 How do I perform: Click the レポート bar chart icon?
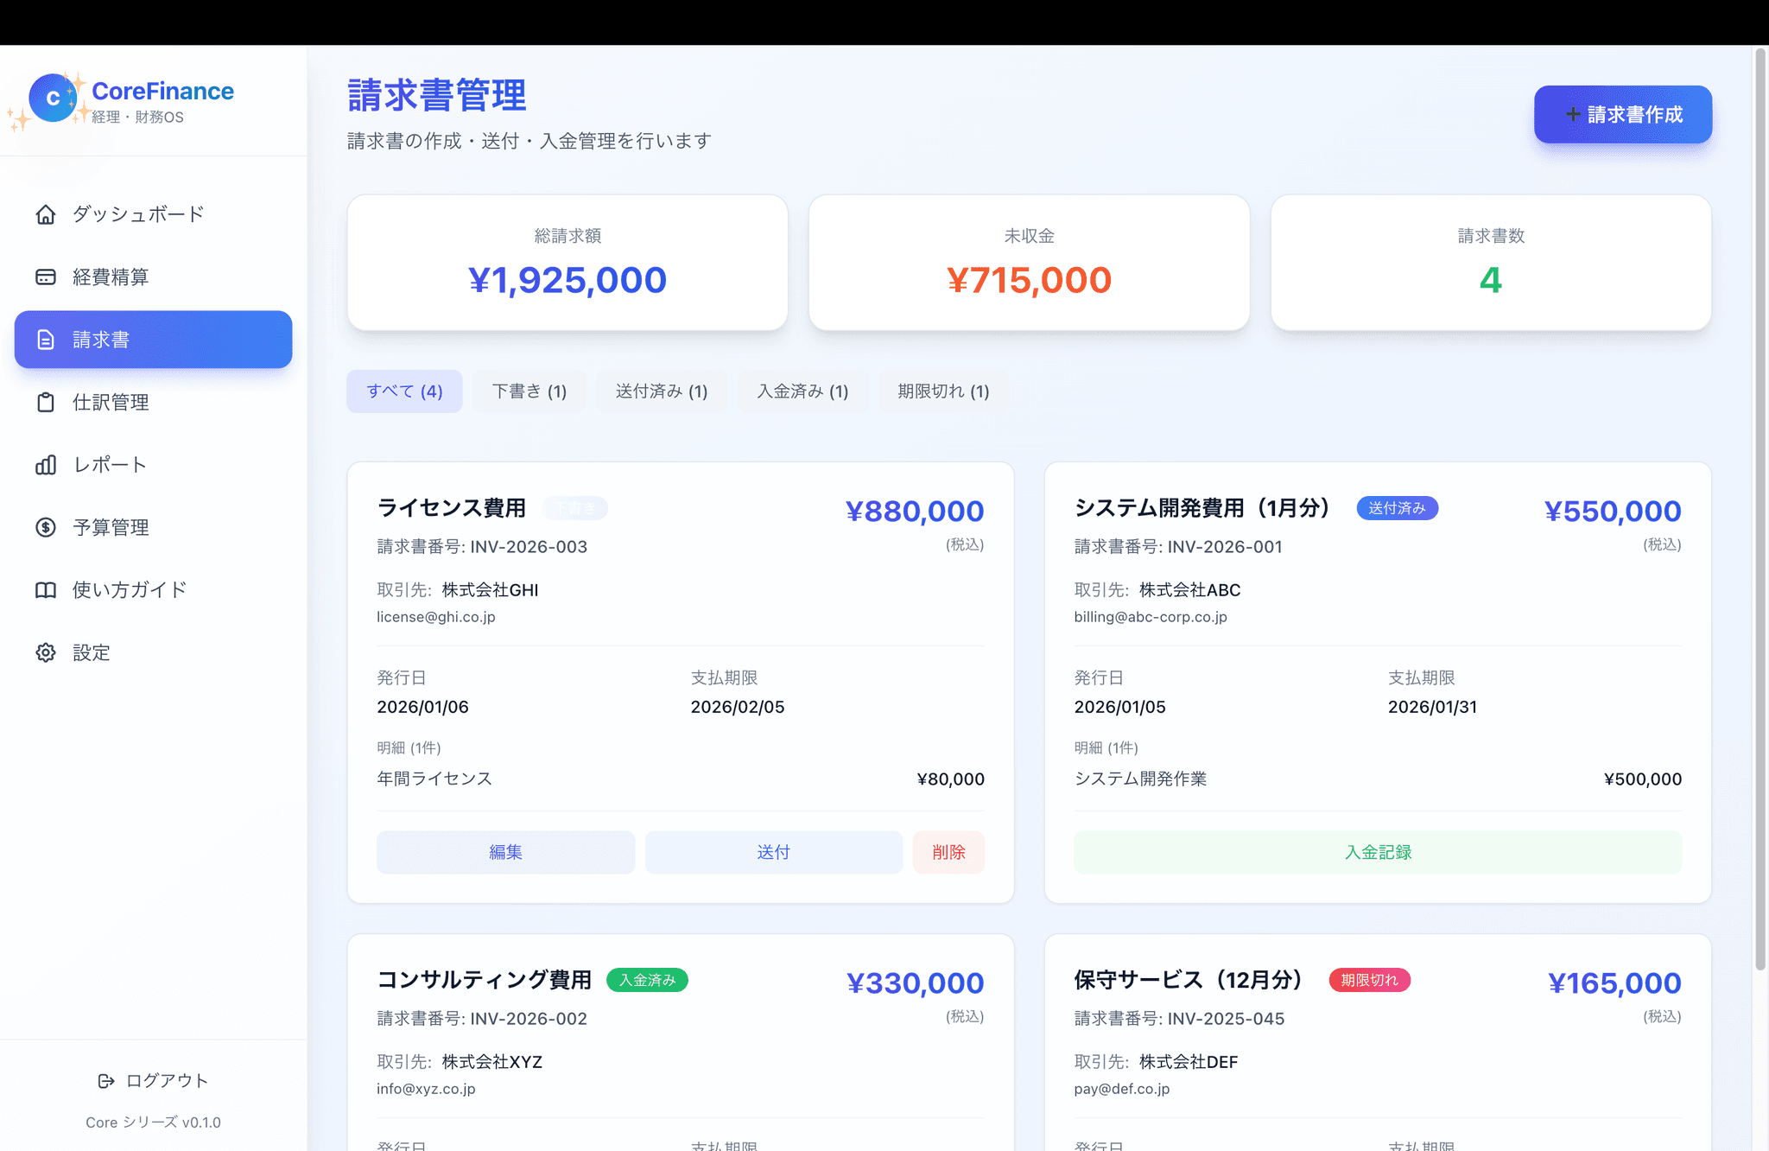pyautogui.click(x=46, y=465)
